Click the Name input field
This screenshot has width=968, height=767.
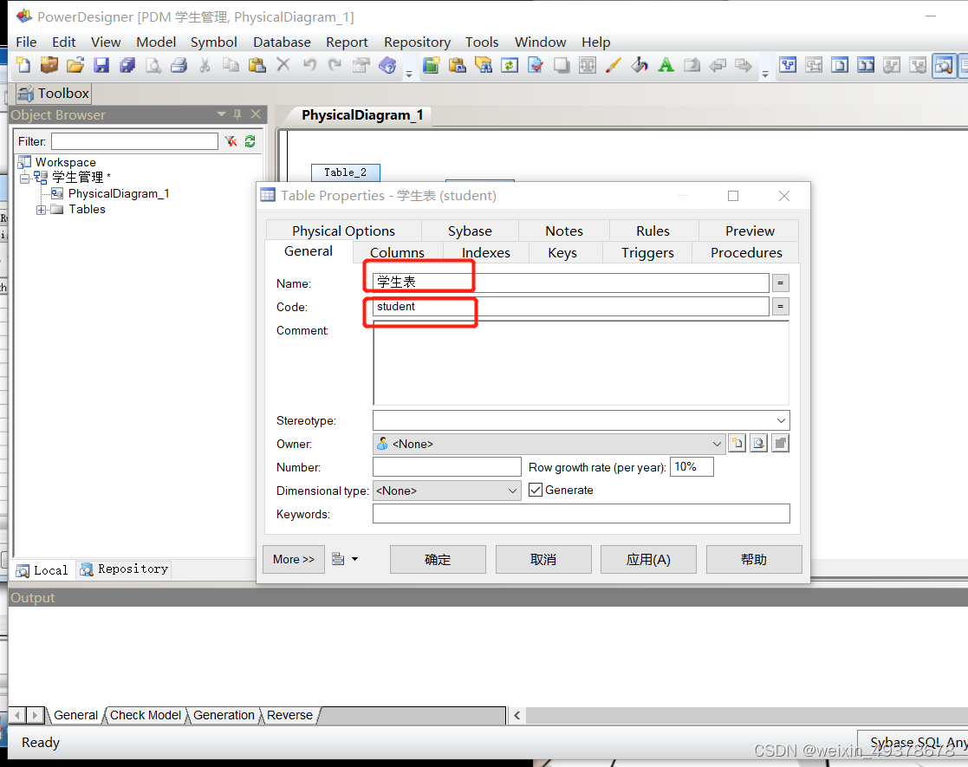coord(571,283)
